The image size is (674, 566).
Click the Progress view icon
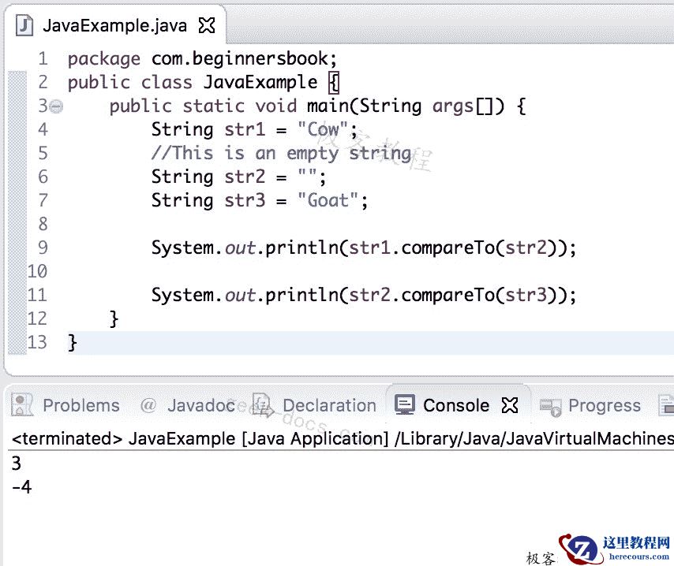click(x=552, y=405)
